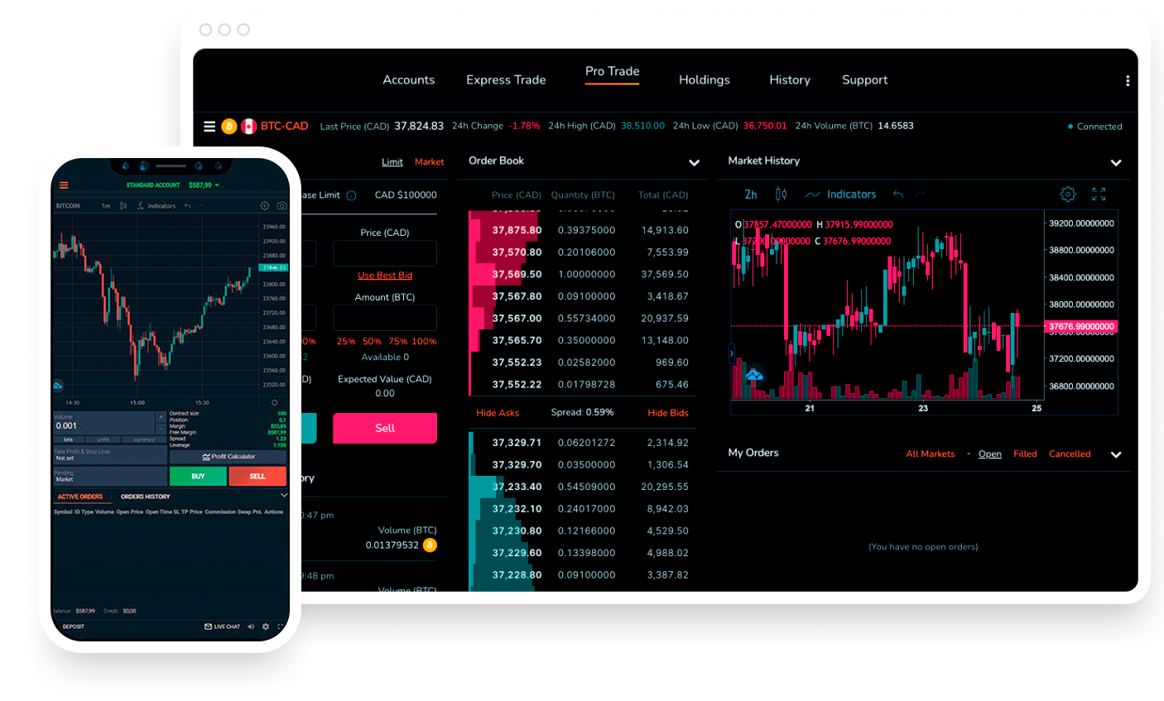Click the sell Amount (BTC) input field
Image resolution: width=1164 pixels, height=701 pixels.
coord(385,318)
